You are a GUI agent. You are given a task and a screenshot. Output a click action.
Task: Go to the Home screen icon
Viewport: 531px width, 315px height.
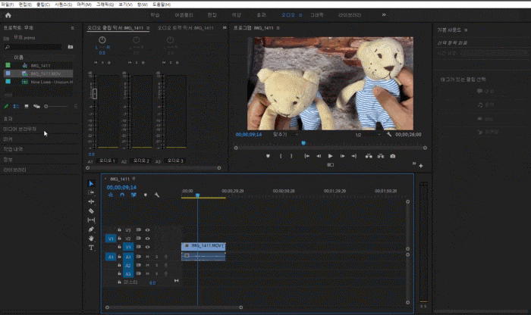8,15
